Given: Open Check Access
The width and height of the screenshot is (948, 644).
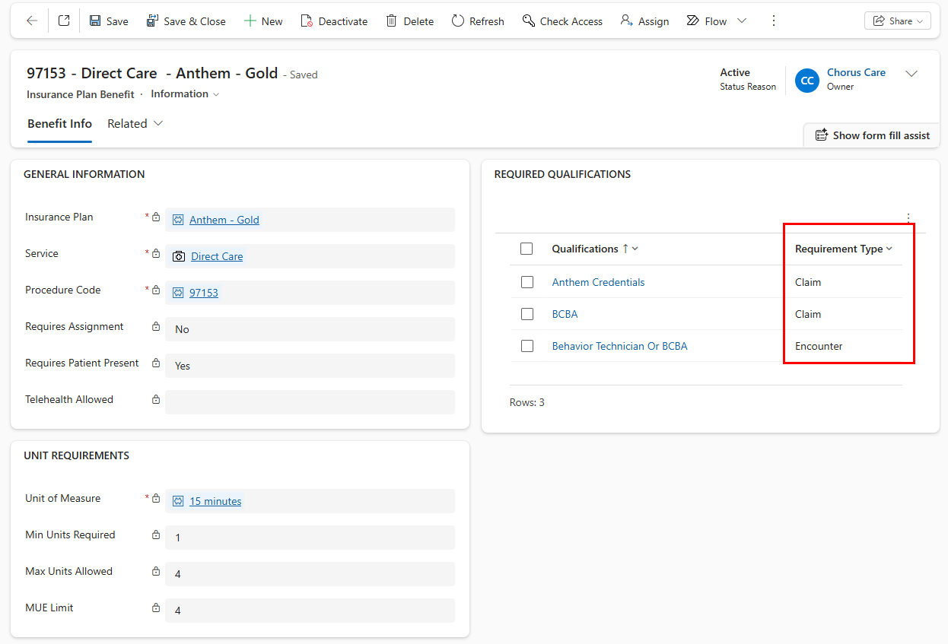Looking at the screenshot, I should point(562,21).
